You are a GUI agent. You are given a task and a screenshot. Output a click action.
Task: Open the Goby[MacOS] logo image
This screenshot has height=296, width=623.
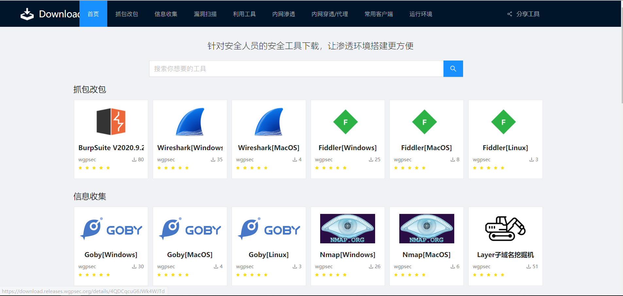pos(190,229)
